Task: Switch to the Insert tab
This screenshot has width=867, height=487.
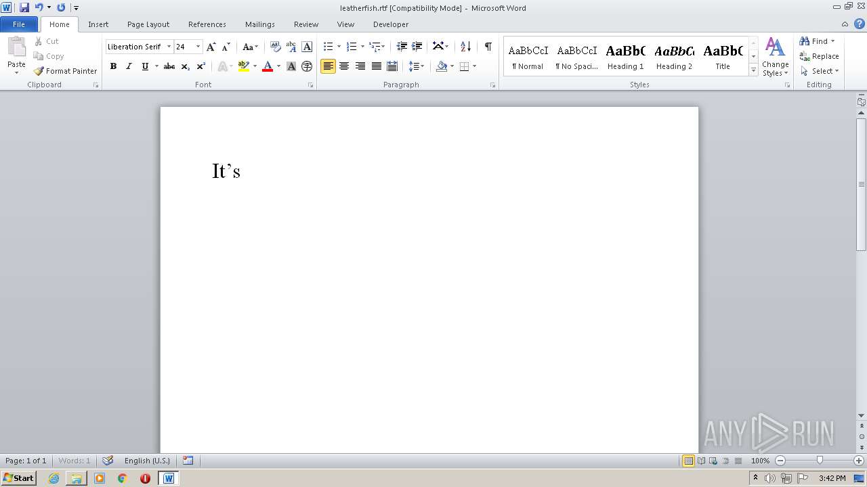Action: point(98,24)
